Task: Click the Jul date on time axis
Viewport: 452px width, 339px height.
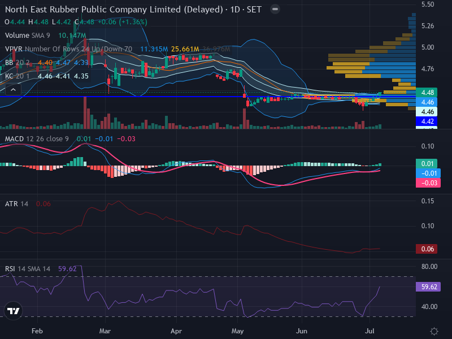Action: tap(370, 331)
